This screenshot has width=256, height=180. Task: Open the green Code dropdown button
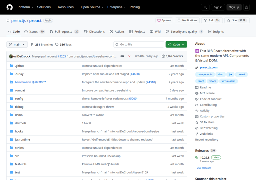176,44
